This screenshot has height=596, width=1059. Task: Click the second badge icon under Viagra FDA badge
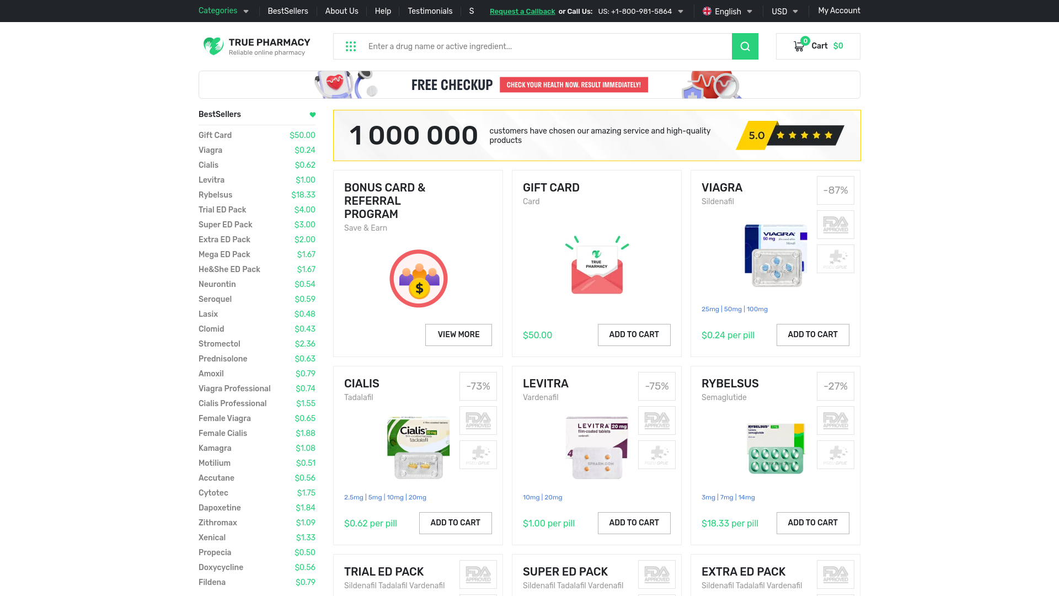(836, 259)
